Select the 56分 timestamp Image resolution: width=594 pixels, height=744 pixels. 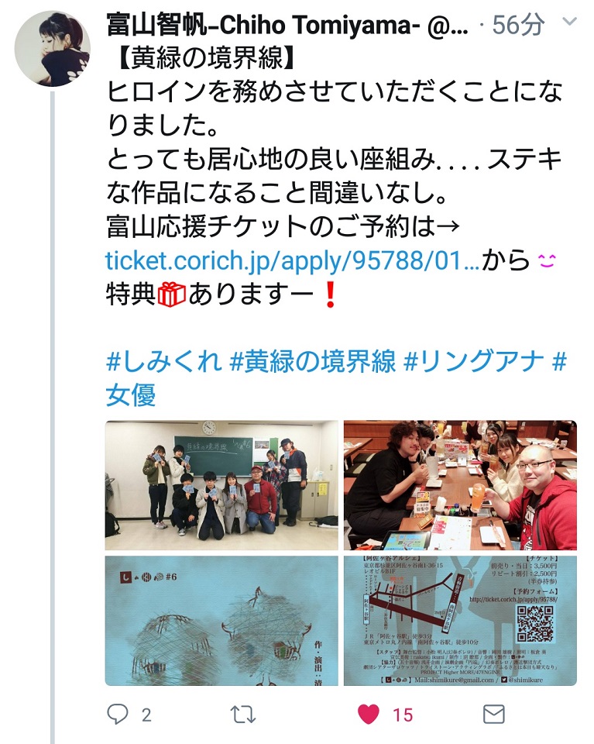point(517,25)
